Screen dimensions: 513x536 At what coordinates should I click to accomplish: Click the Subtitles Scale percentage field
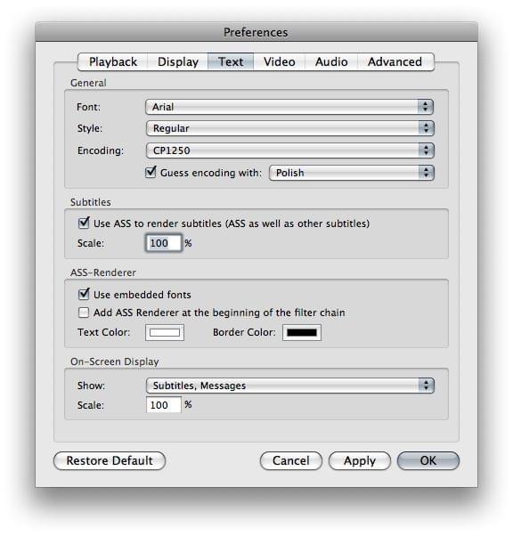(x=164, y=243)
